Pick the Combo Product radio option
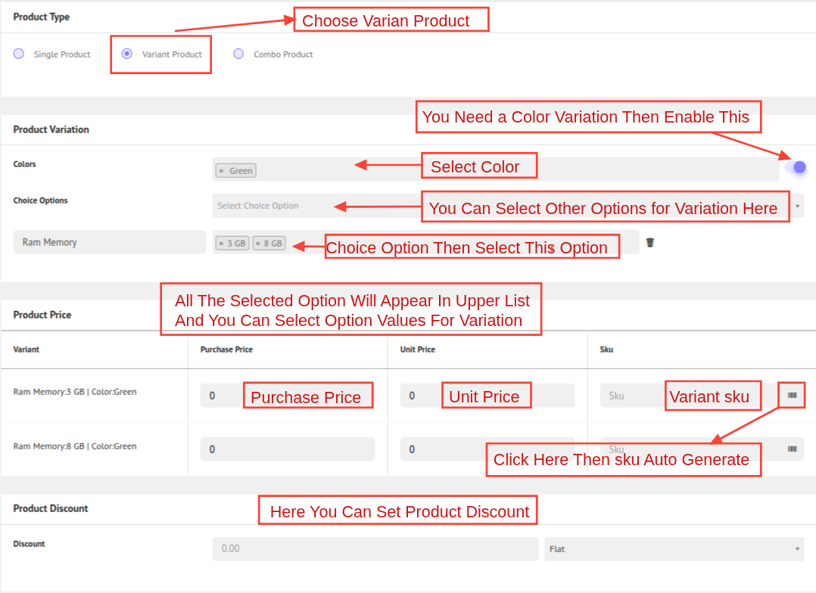Image resolution: width=816 pixels, height=593 pixels. click(x=238, y=54)
